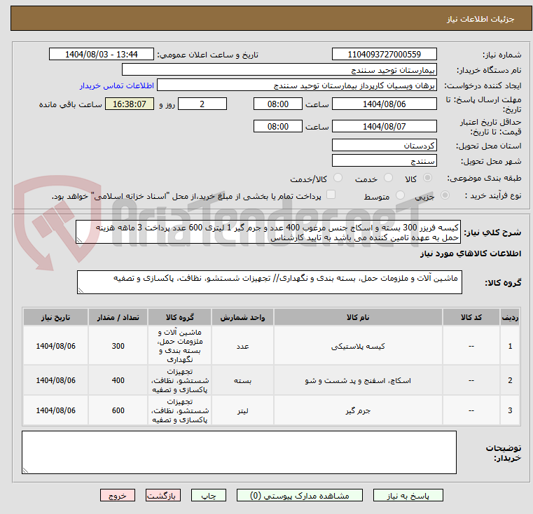Image resolution: width=533 pixels, height=514 pixels.
Task: Click the remaining time field 16:38:07
Action: (130, 104)
